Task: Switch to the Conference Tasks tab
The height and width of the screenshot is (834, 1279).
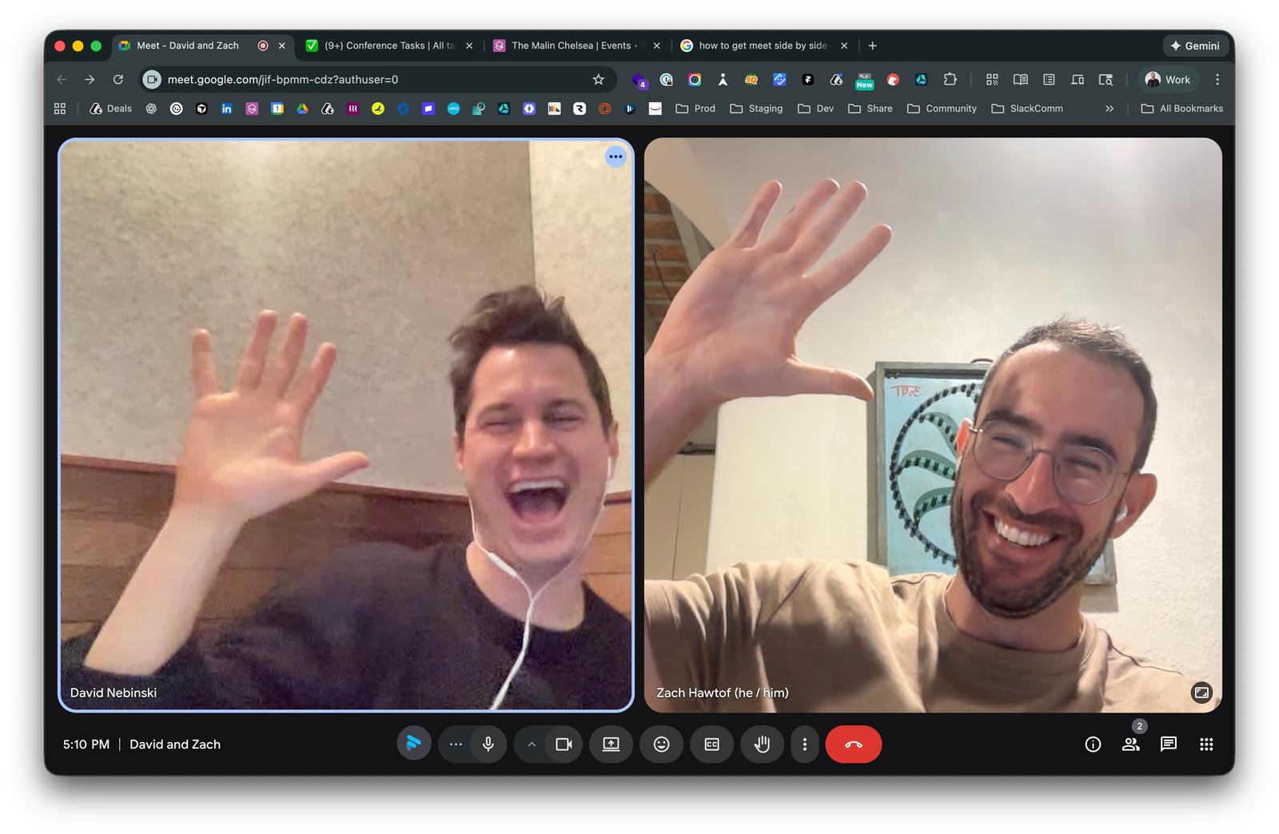Action: [x=388, y=46]
